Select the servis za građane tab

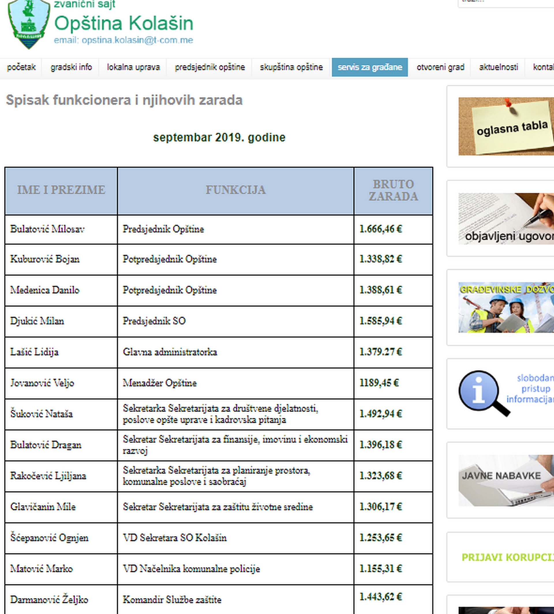[x=370, y=67]
